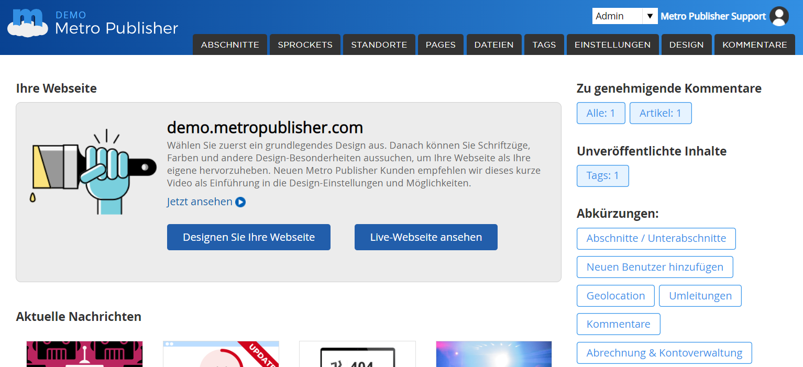Open Abschnitte / Unterabschnitte shortcut
The image size is (803, 367).
656,239
